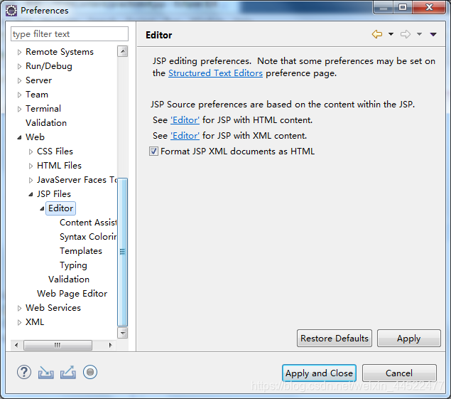451x399 pixels.
Task: Open the back history dropdown arrow
Action: [x=391, y=34]
